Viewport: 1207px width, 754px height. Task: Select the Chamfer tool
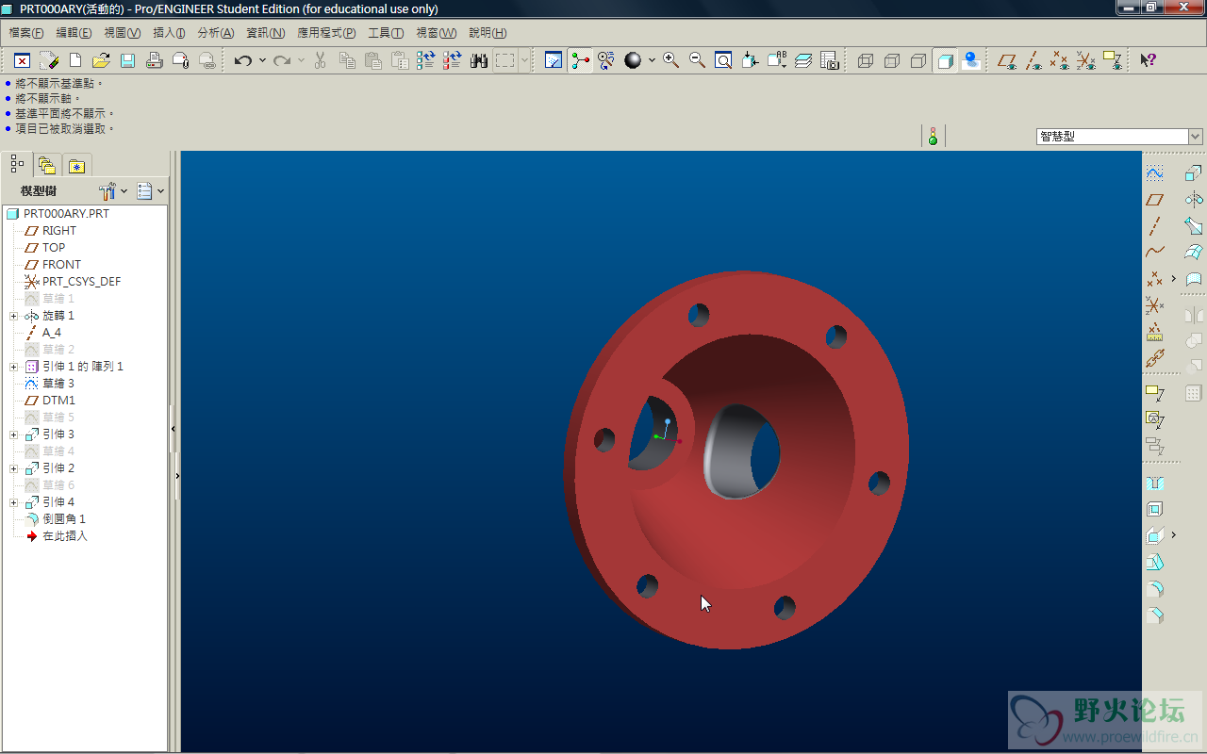(1154, 615)
